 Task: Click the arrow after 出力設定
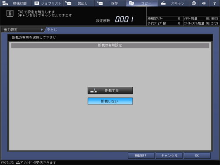click(x=42, y=30)
